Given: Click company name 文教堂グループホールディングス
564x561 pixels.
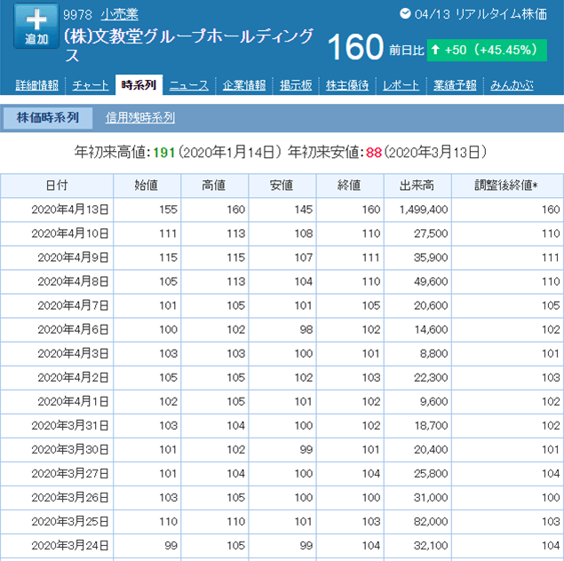Looking at the screenshot, I should (x=189, y=45).
